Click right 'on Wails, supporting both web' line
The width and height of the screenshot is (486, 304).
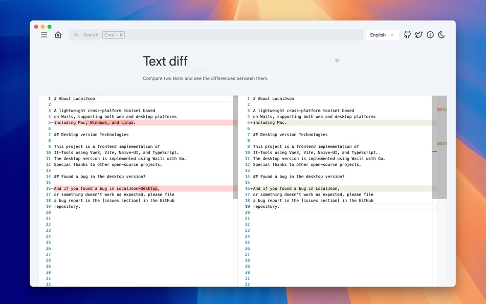314,117
